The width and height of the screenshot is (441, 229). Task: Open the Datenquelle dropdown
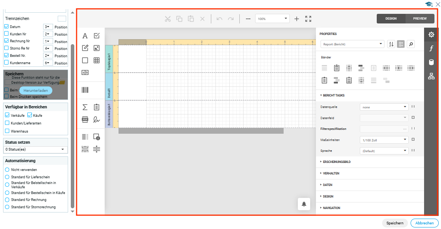(384, 107)
